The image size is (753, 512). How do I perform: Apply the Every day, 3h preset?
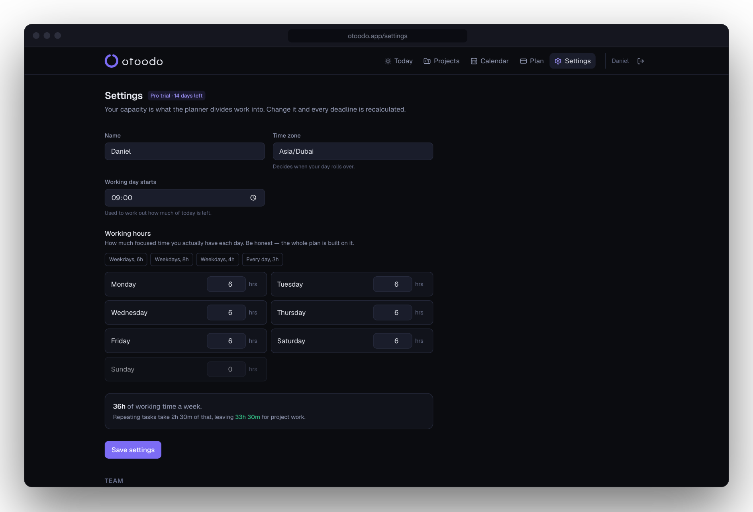263,259
